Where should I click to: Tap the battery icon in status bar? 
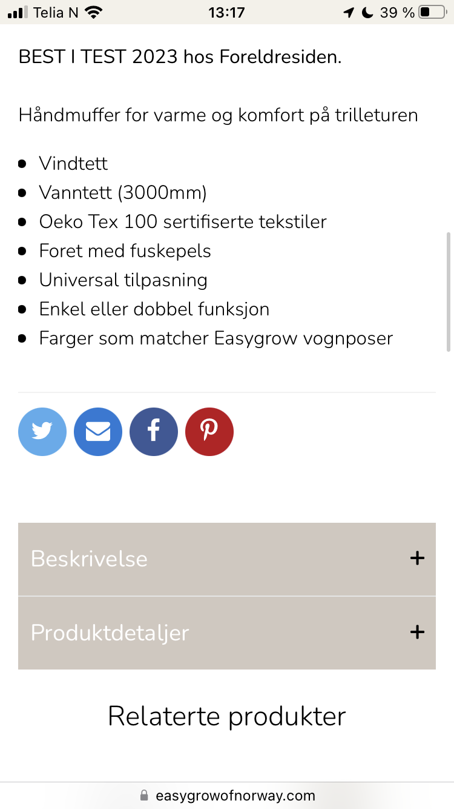[x=432, y=12]
